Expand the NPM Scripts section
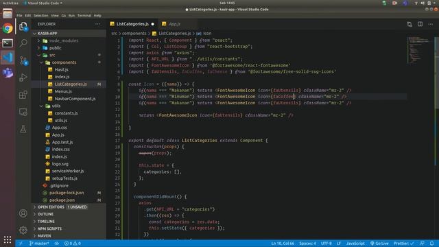 49,228
